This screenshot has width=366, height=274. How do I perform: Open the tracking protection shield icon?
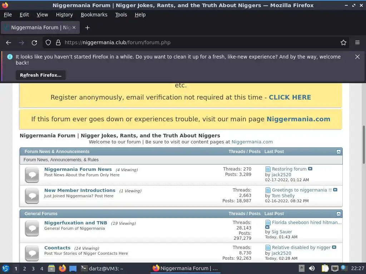click(48, 42)
